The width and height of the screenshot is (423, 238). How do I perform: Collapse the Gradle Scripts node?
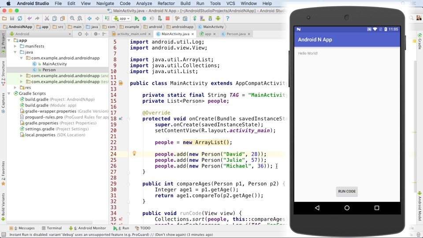(x=9, y=93)
